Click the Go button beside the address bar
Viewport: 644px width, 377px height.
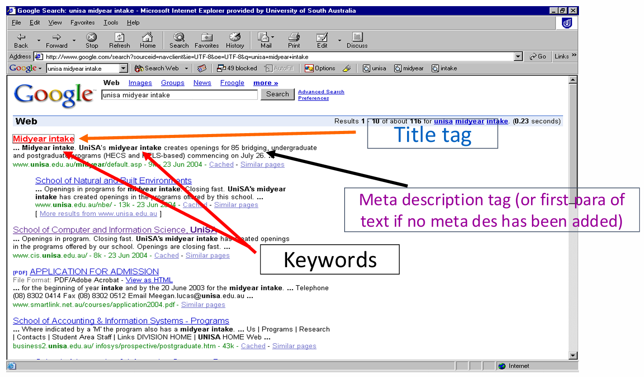coord(538,56)
